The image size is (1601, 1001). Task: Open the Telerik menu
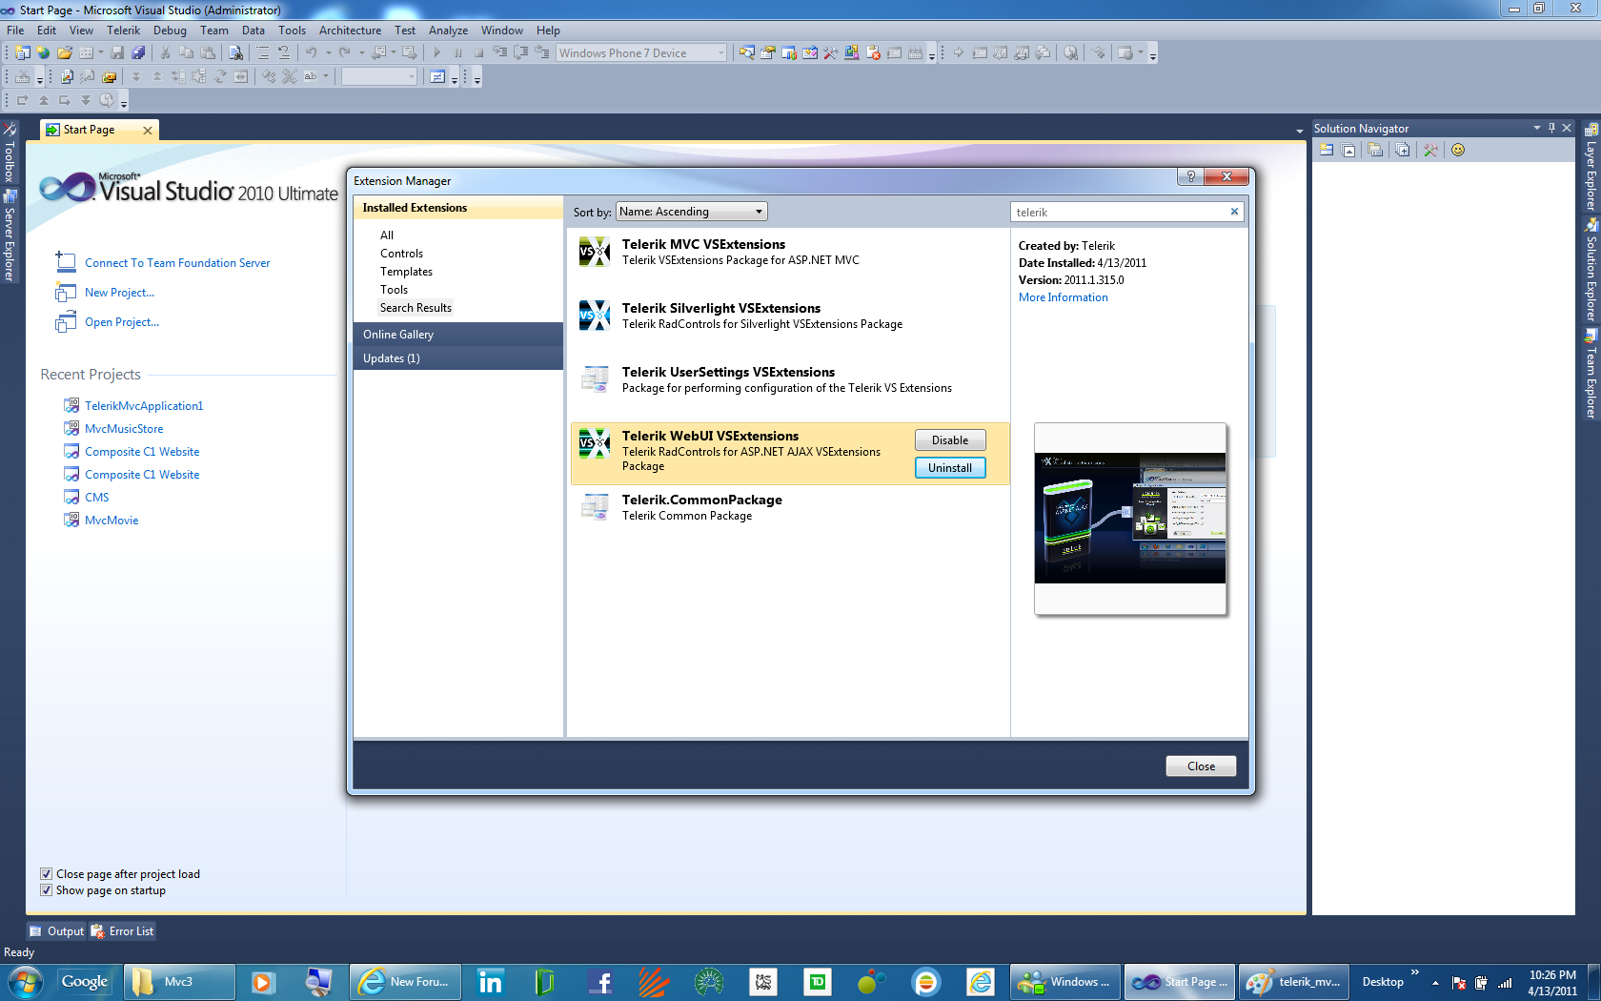click(x=123, y=31)
